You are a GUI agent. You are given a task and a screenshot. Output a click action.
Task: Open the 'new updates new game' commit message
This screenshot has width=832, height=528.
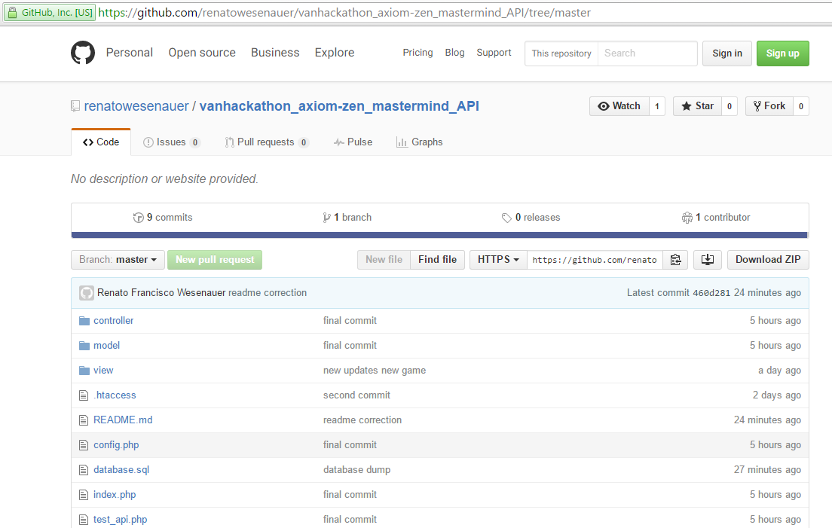point(375,371)
